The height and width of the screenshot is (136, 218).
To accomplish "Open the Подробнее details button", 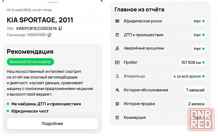I will pos(52,124).
